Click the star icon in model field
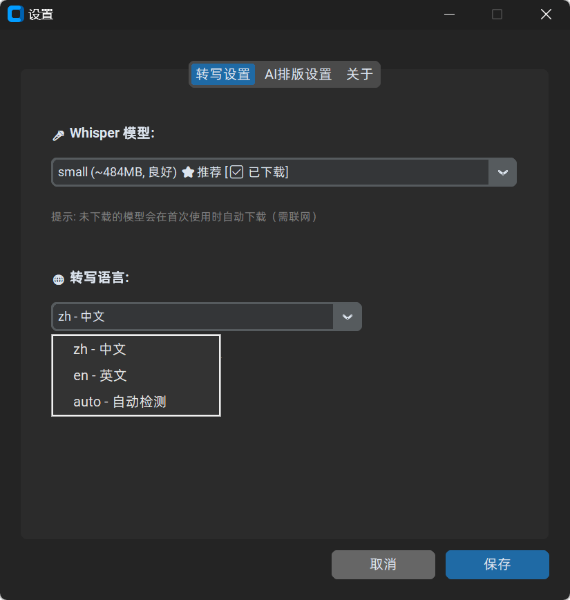This screenshot has height=600, width=570. click(188, 172)
